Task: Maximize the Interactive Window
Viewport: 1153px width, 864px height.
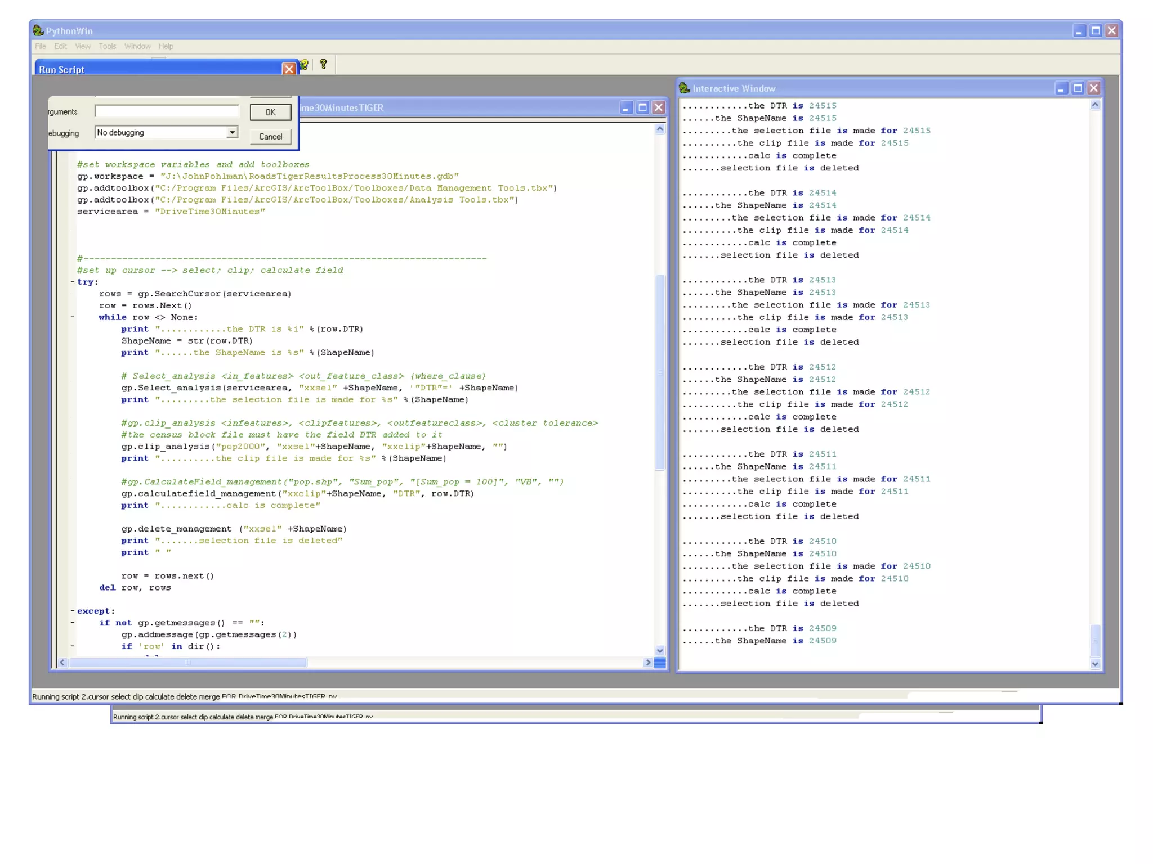Action: click(1078, 88)
